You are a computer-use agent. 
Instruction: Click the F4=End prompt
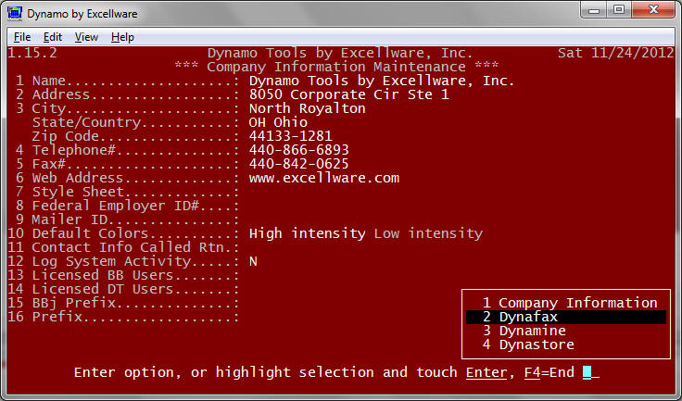tap(549, 372)
